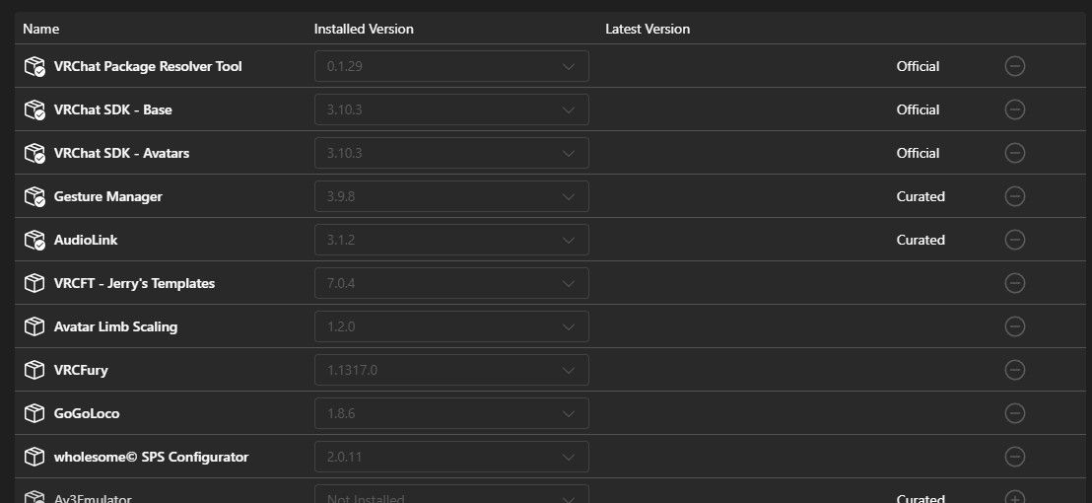Screen dimensions: 1092x503
Task: Remove the VRChat Package Resolver Tool package
Action: pyautogui.click(x=1015, y=66)
